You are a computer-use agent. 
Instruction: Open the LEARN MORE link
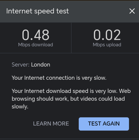[x=51, y=124]
